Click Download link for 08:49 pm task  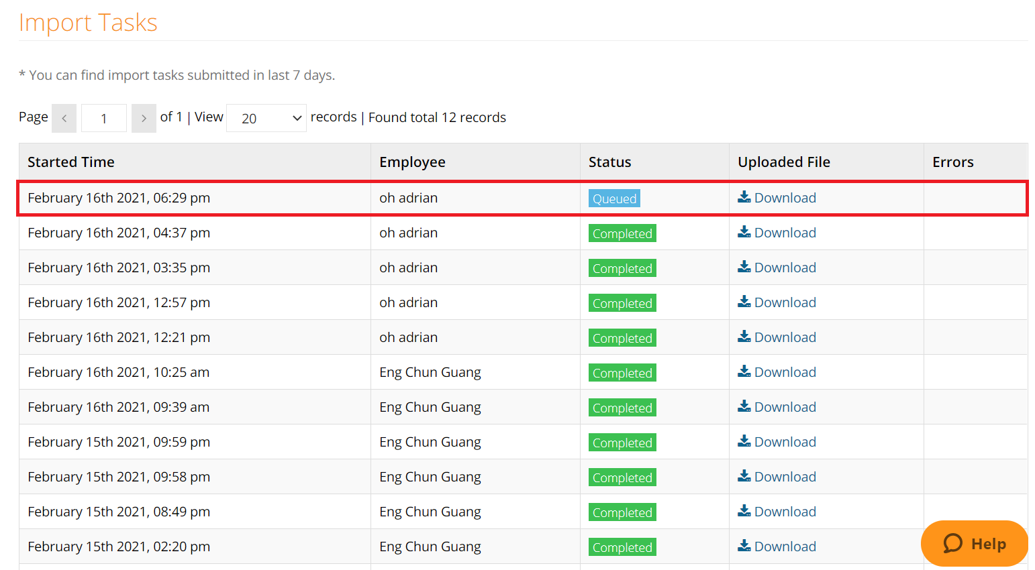(x=785, y=512)
